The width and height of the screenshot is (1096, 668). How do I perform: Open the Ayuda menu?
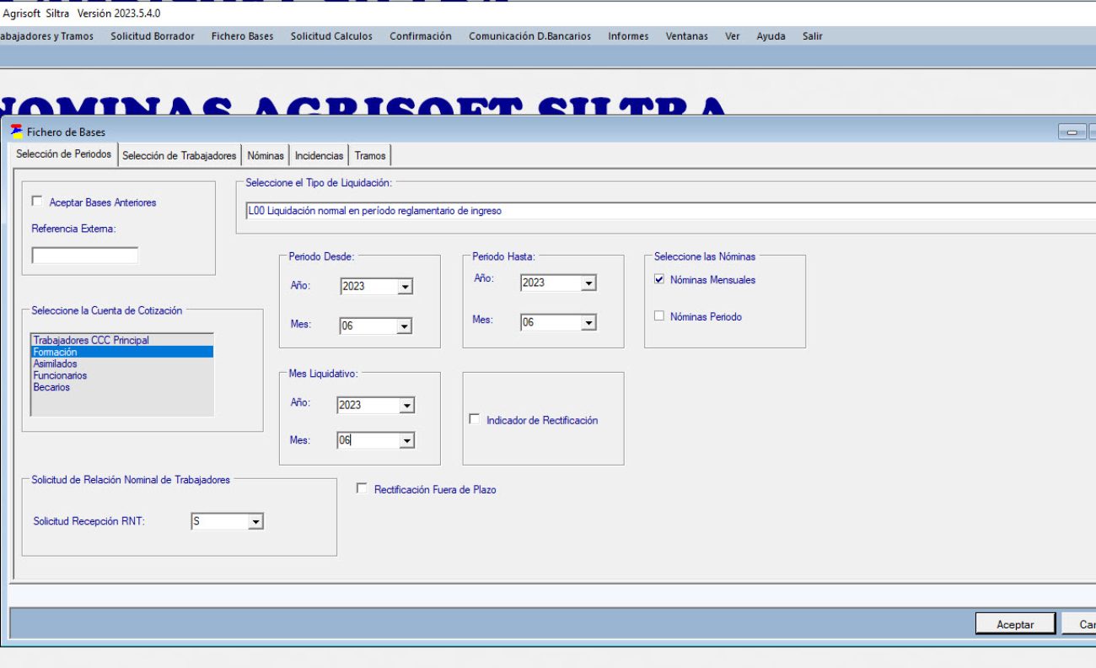771,36
